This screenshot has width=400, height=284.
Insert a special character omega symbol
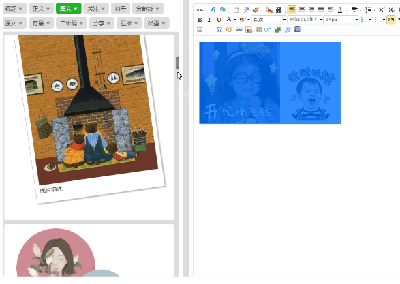(219, 29)
